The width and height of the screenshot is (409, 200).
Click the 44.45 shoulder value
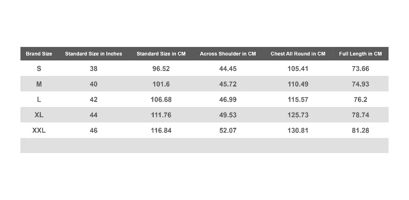click(x=228, y=69)
